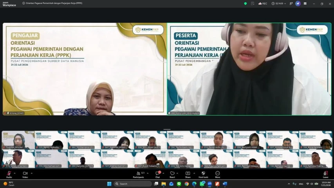Click the taskbar Search box
Image resolution: width=334 pixels, height=188 pixels.
pos(132,184)
